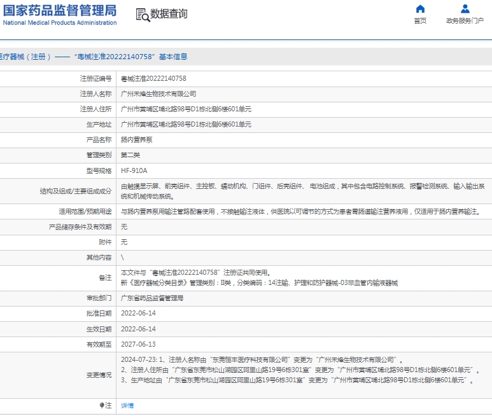Click the 国家药品监督管理局 logo title
The width and height of the screenshot is (492, 416).
pyautogui.click(x=60, y=10)
